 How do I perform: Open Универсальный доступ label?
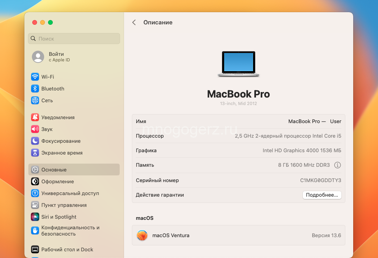(70, 193)
